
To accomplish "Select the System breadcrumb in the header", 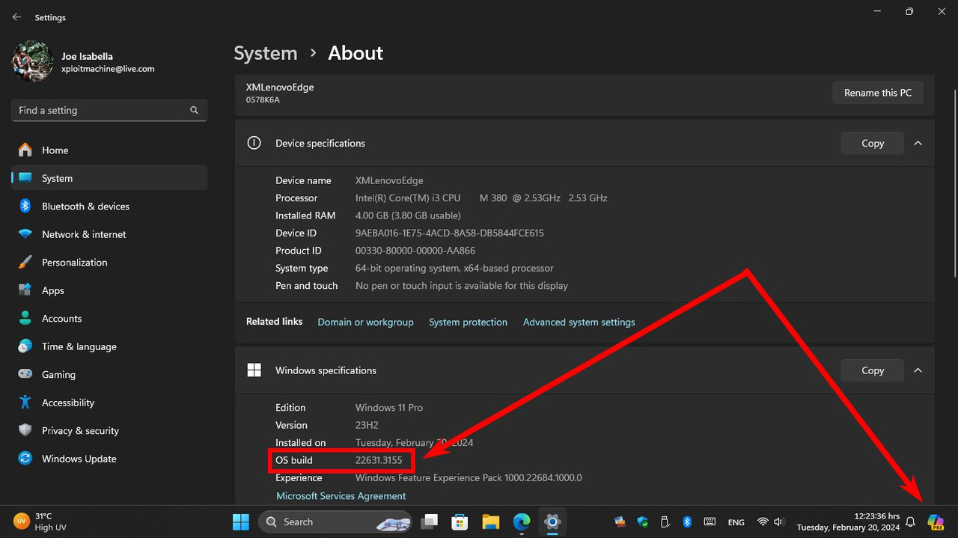I will (x=265, y=53).
